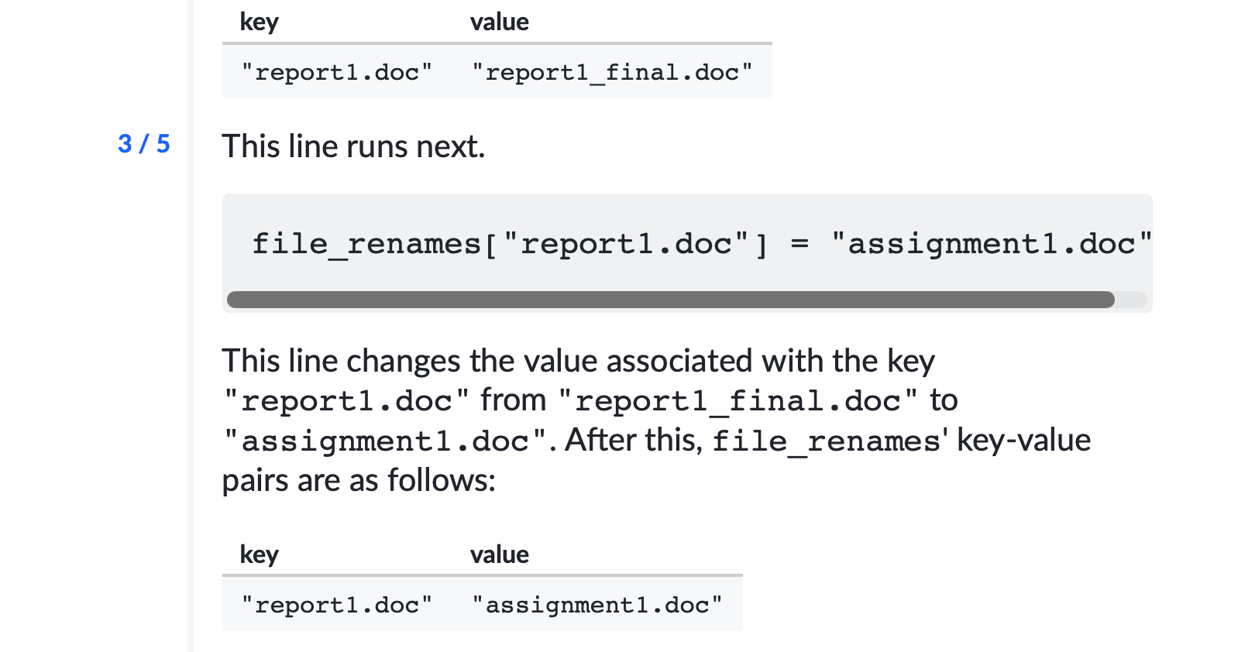This screenshot has width=1255, height=652.
Task: Click value header above "assignment1.doc" cell
Action: (x=500, y=554)
